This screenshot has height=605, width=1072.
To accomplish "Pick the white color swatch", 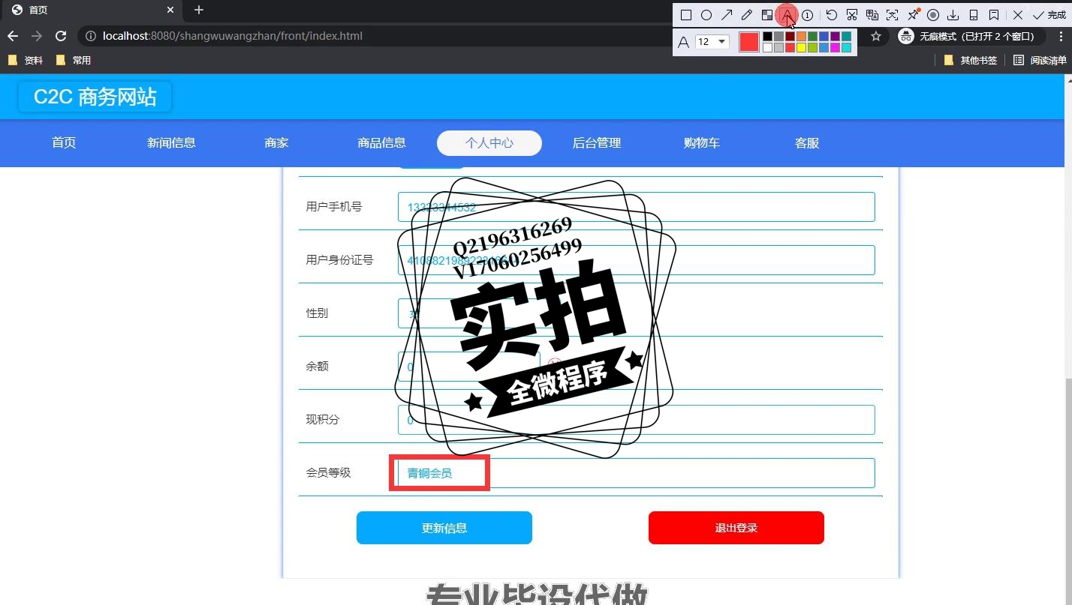I will (768, 48).
